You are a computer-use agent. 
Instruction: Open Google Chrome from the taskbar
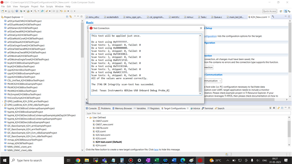point(78,160)
